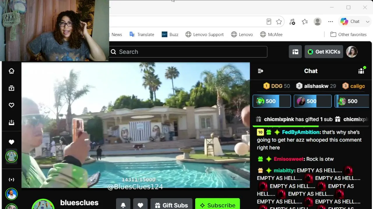This screenshot has width=373, height=209.
Task: Expand the chevron next to Copilot Chat
Action: 367,21
